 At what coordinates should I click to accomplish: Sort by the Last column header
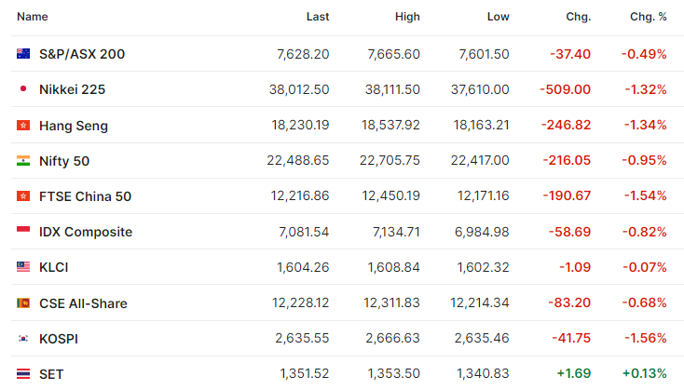(318, 17)
